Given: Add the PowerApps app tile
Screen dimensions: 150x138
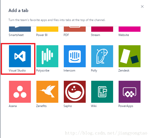Looking at the screenshot, I should coord(130,92).
